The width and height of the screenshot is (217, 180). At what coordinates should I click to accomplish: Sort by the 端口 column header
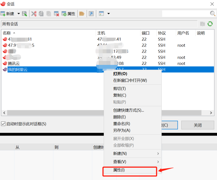pyautogui.click(x=148, y=33)
